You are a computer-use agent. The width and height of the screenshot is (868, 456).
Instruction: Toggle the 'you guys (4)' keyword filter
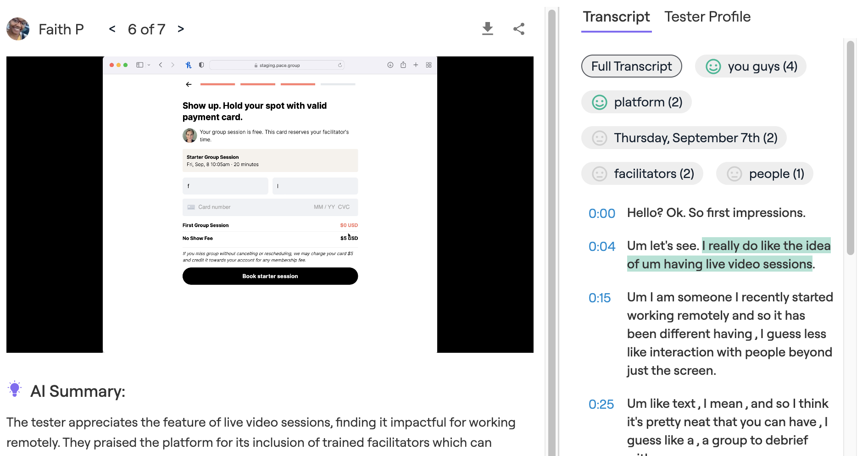coord(751,66)
